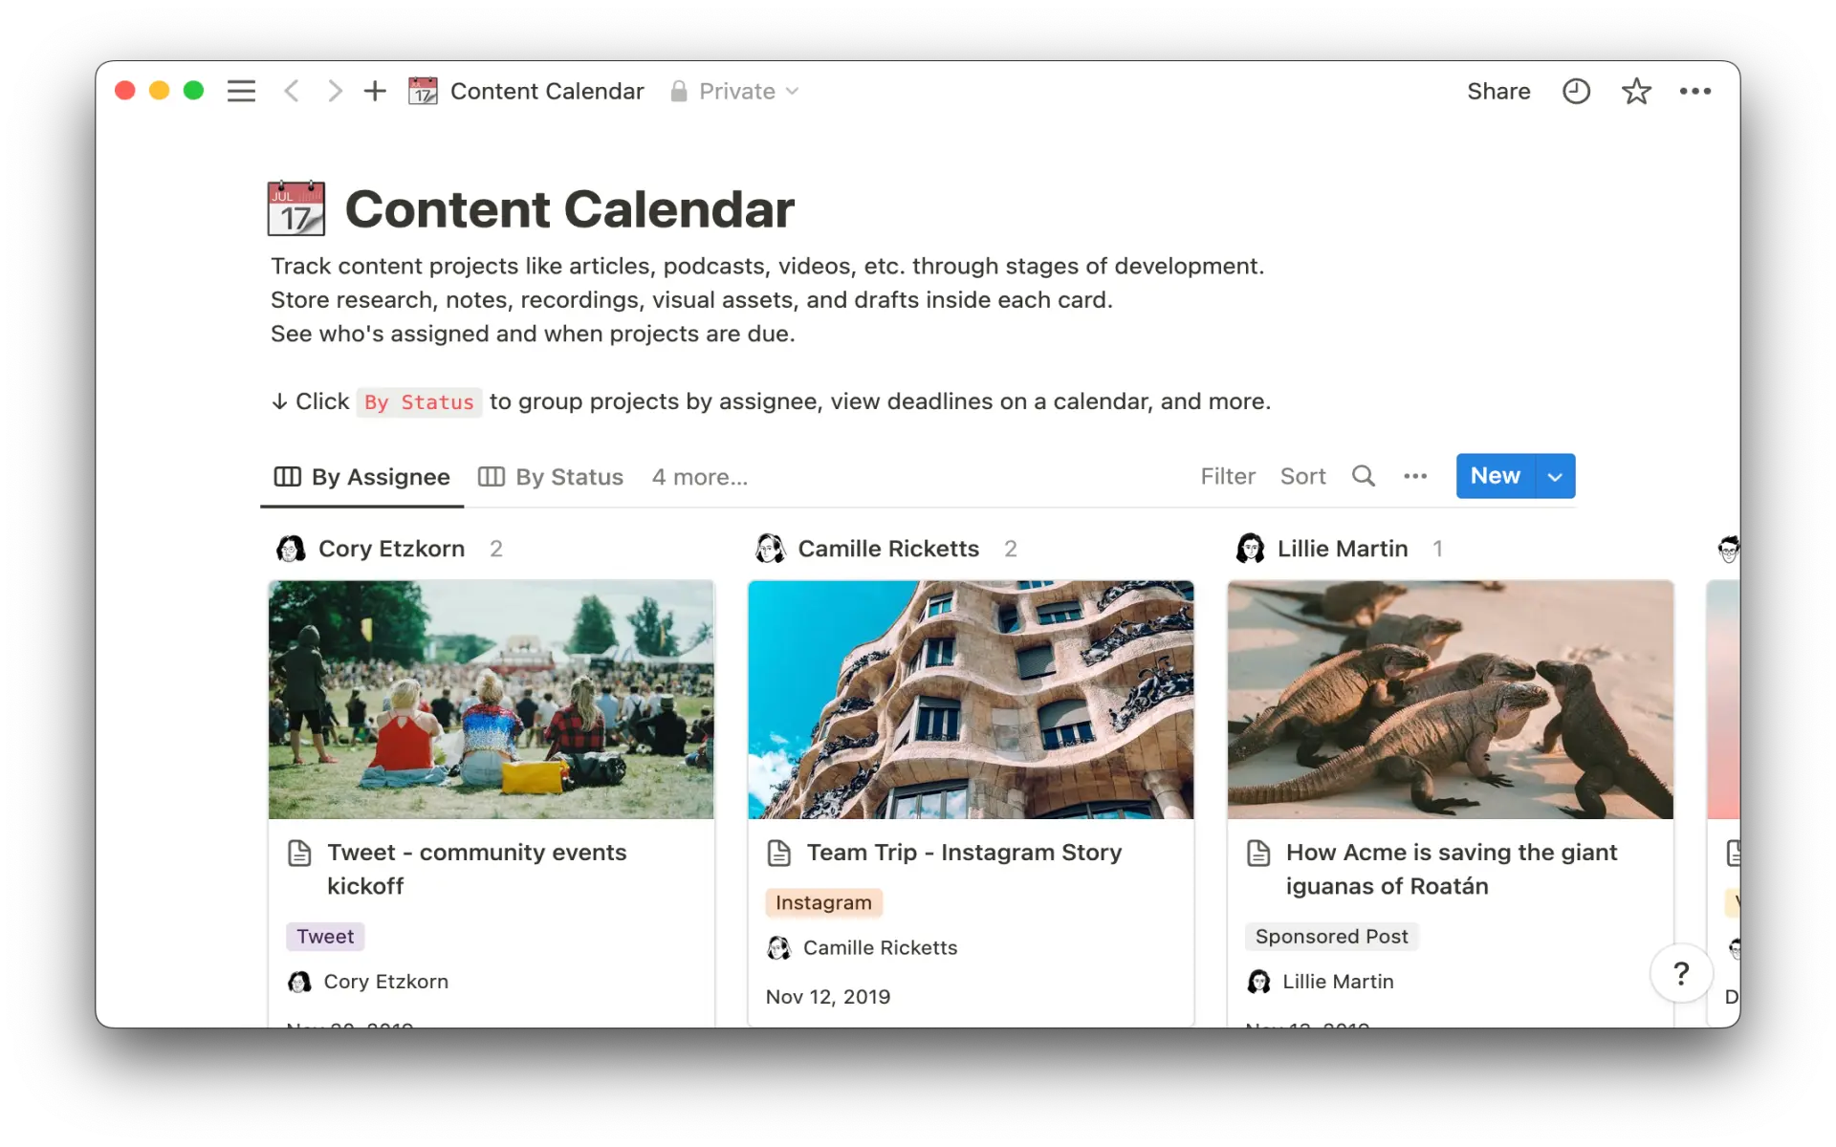
Task: Toggle the favorite star for this page
Action: pos(1636,91)
